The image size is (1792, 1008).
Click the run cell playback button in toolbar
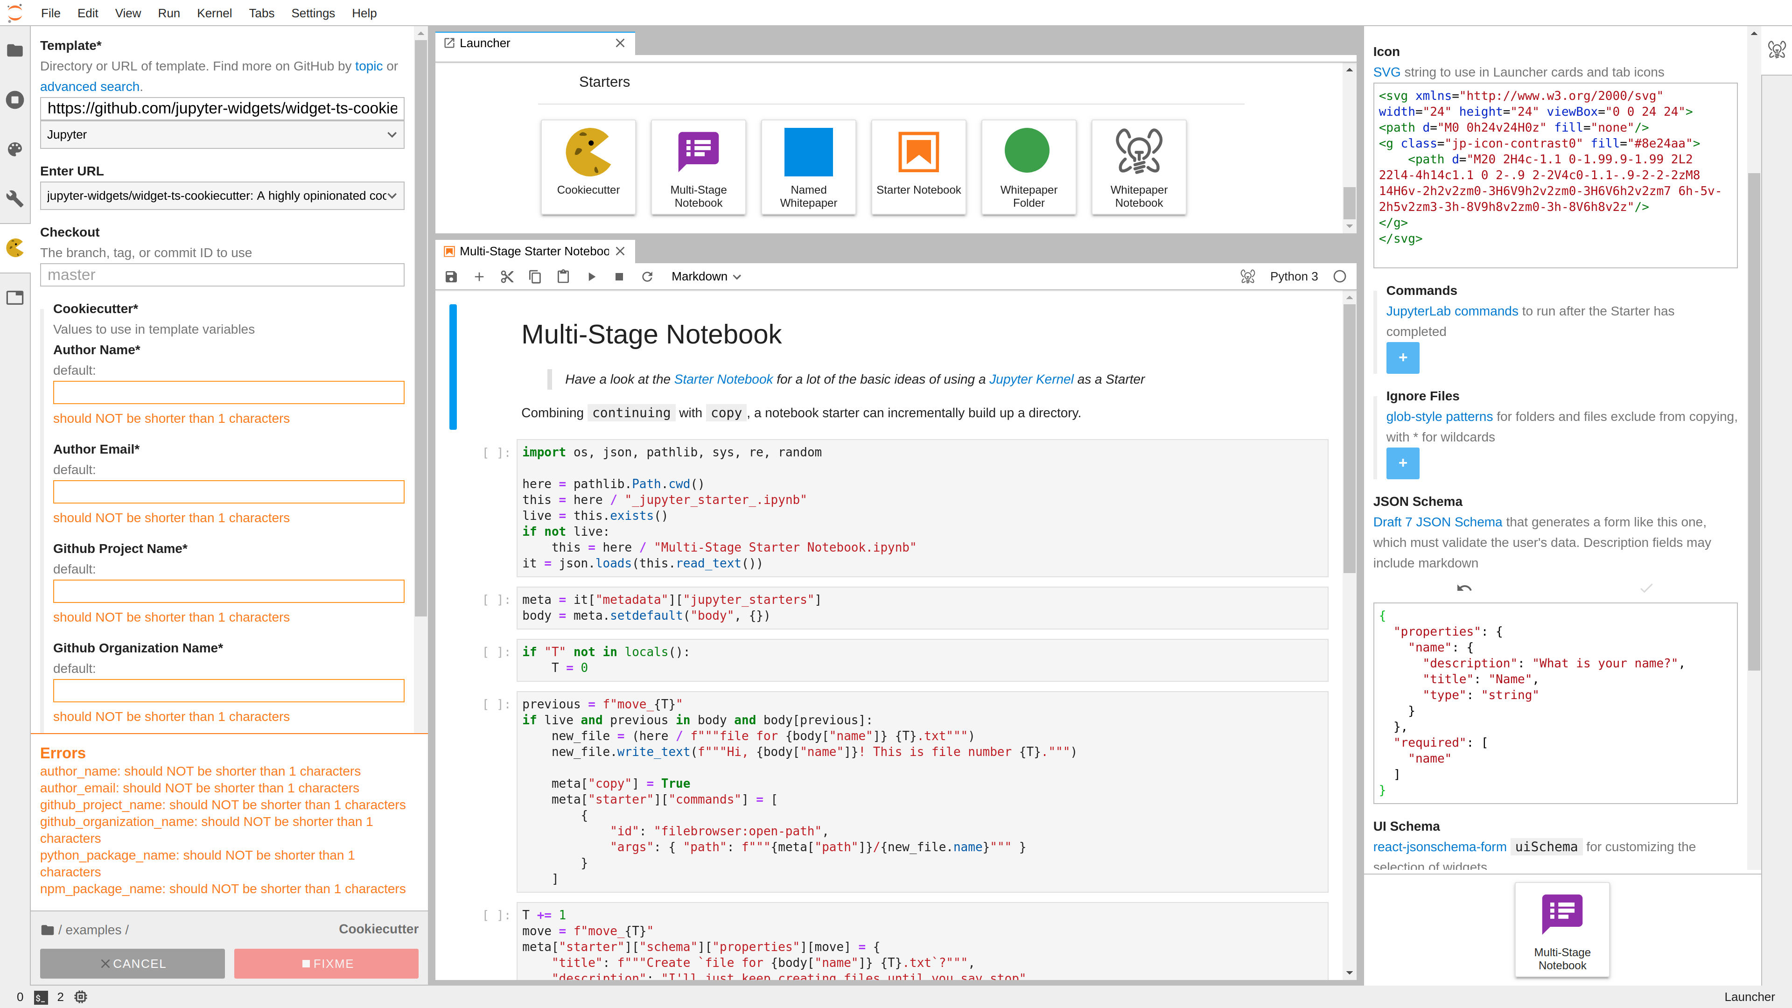pyautogui.click(x=592, y=276)
